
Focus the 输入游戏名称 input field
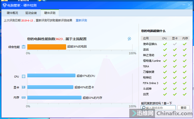click(158, 108)
